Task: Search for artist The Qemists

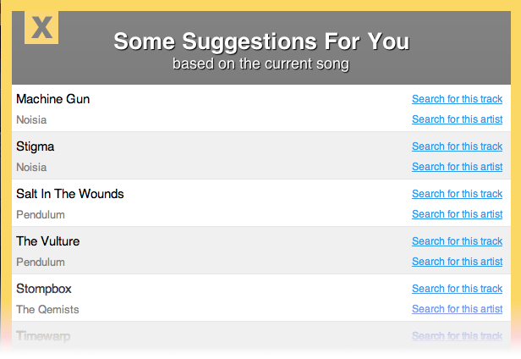Action: click(x=457, y=309)
